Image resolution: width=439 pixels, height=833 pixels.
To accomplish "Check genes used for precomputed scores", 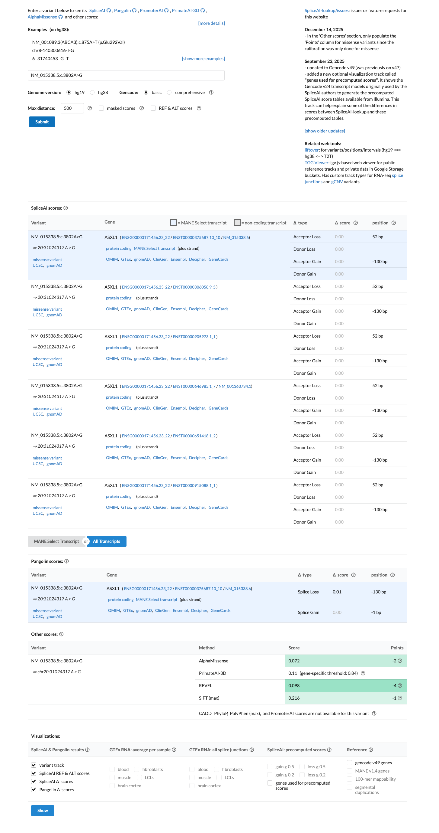I will (270, 783).
